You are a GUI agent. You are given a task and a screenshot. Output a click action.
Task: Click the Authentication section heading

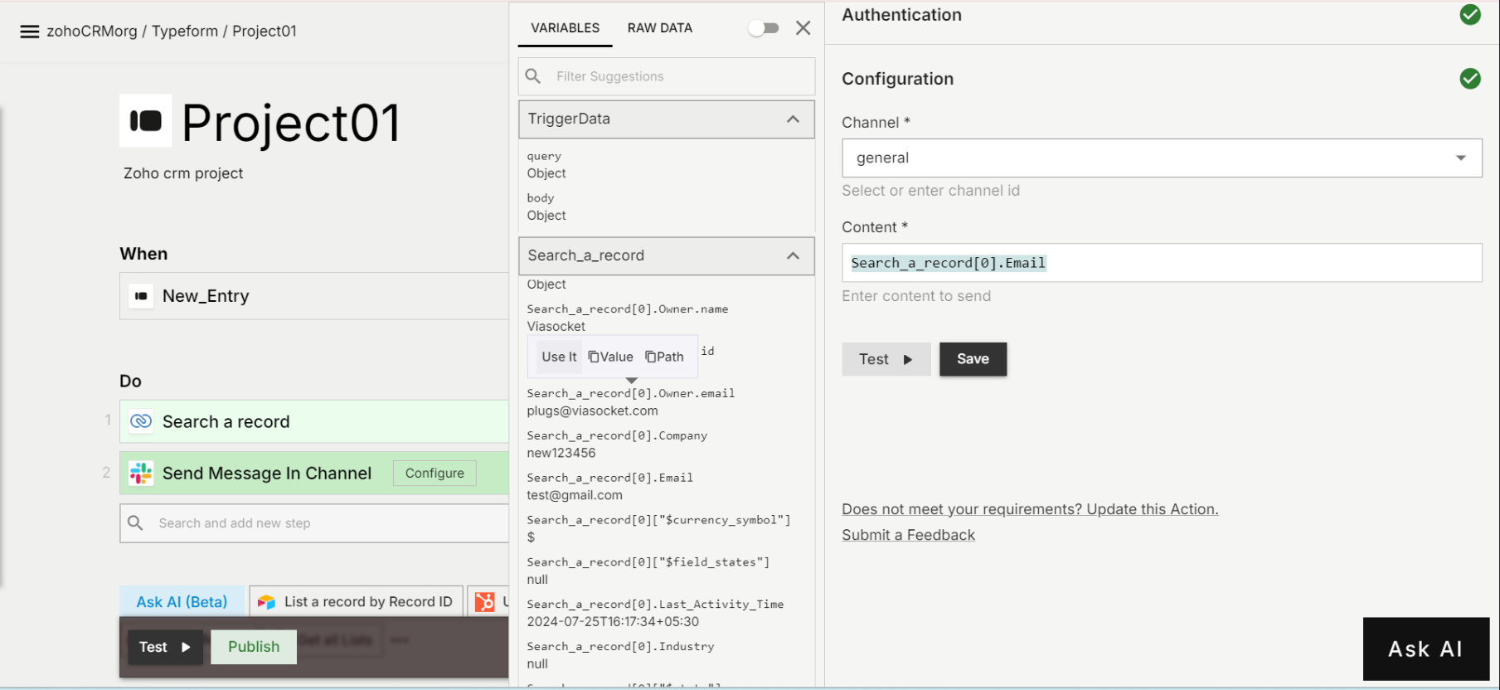pos(902,15)
